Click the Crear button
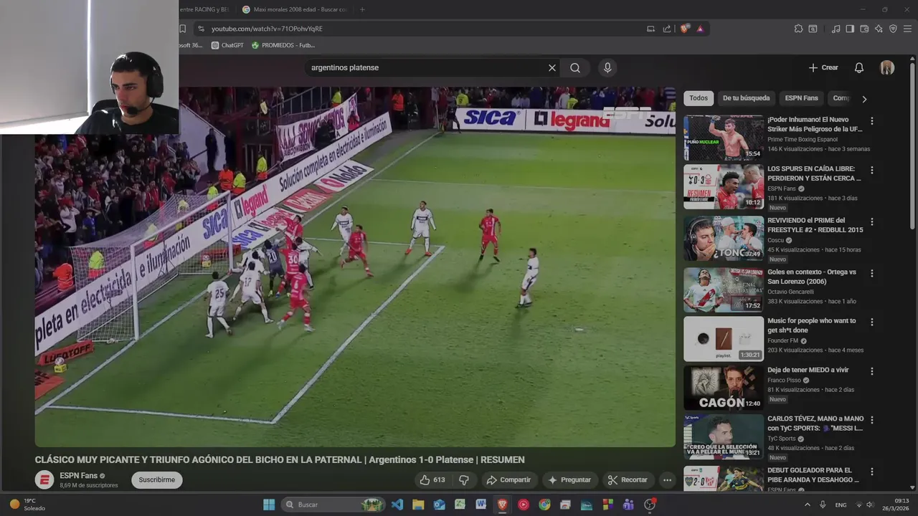 823,67
